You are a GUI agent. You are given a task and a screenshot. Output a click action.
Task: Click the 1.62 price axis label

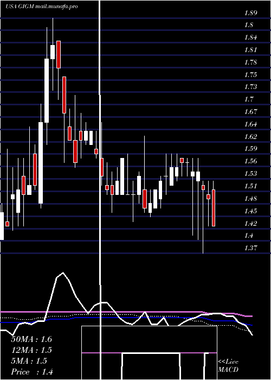(250, 137)
